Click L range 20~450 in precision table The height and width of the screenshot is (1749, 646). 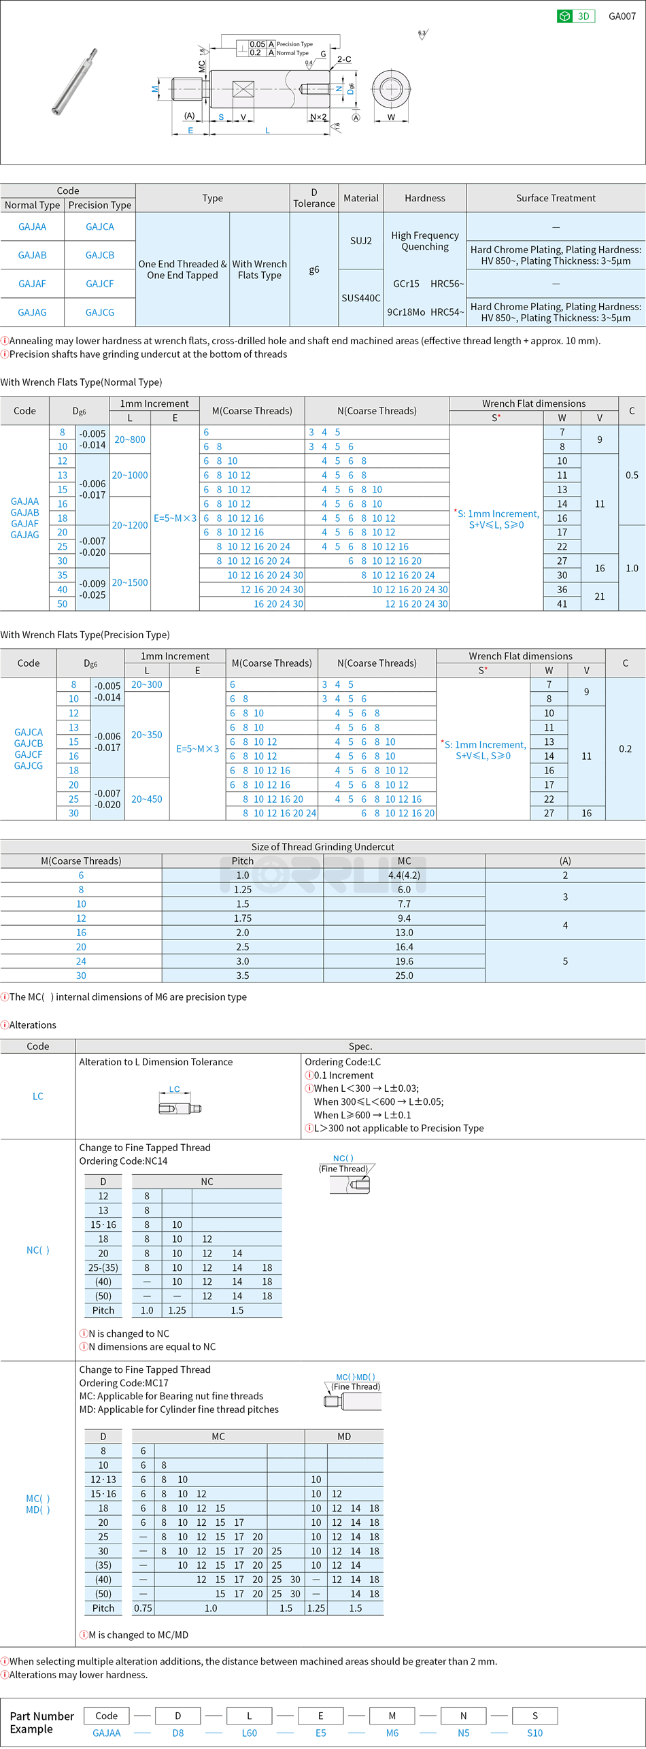click(x=147, y=799)
